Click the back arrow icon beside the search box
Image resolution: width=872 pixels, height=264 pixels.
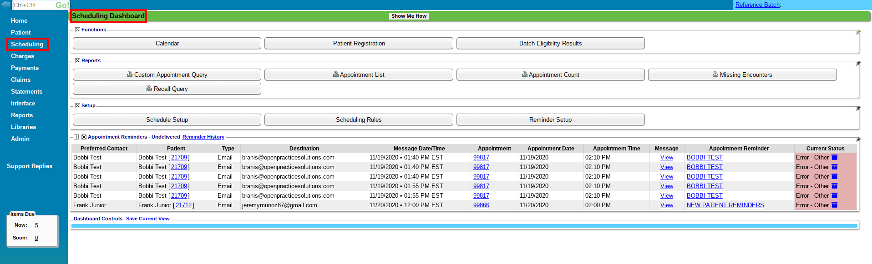[5, 5]
